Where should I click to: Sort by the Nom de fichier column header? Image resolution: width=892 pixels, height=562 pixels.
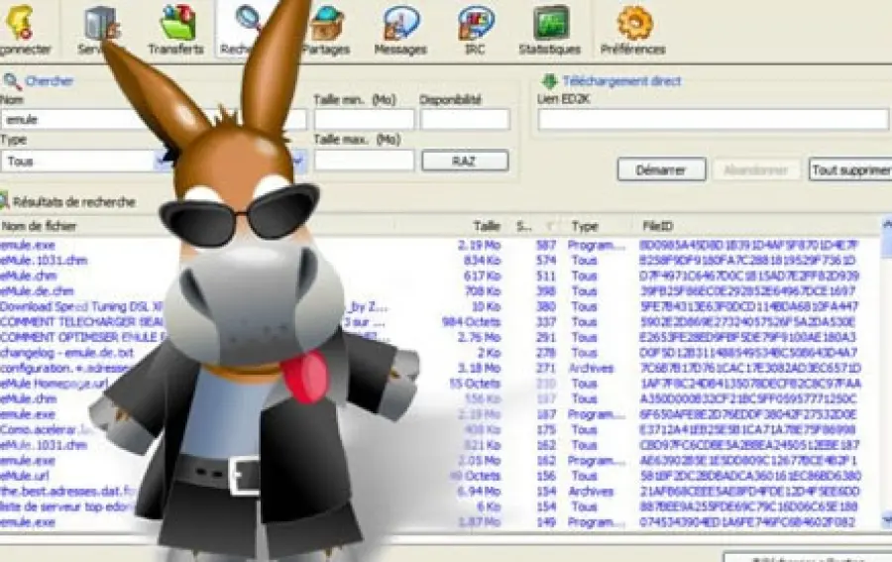tap(39, 226)
